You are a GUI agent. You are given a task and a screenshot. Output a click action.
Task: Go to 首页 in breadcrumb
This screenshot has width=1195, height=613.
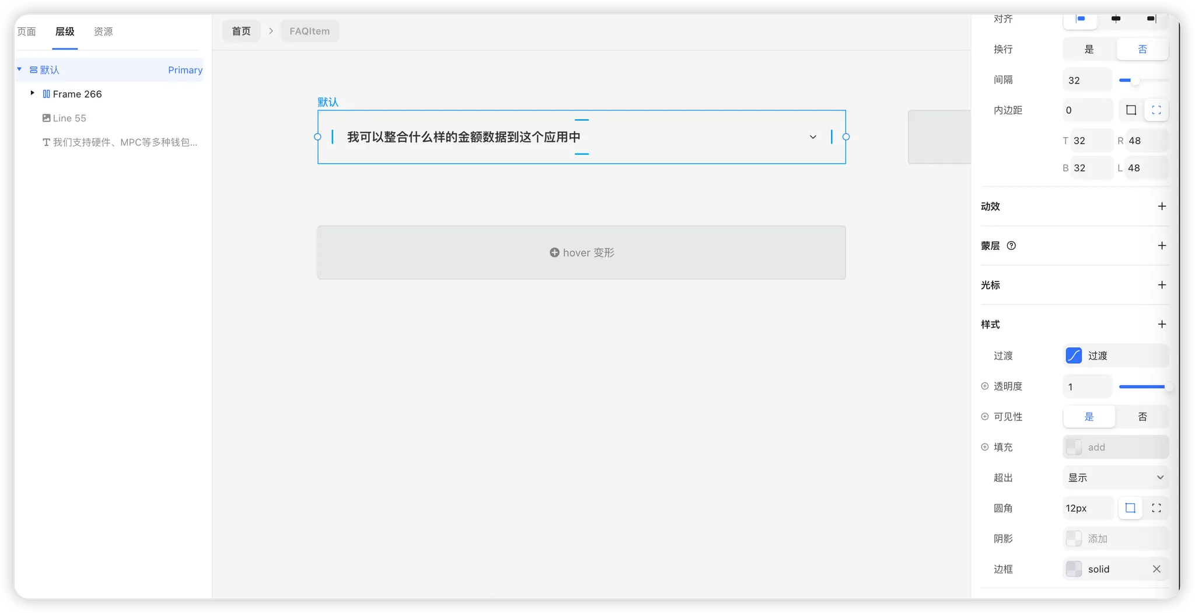[x=241, y=31]
